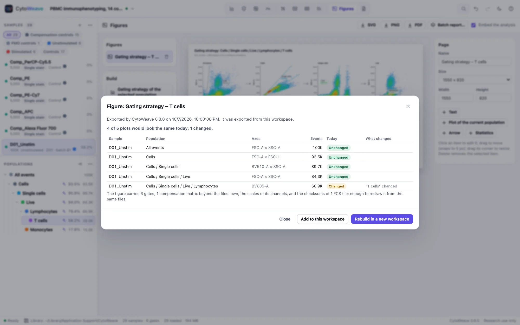Screen dimensions: 520x325
Task: Toggle the Stimulated filter chip
Action: (x=21, y=52)
